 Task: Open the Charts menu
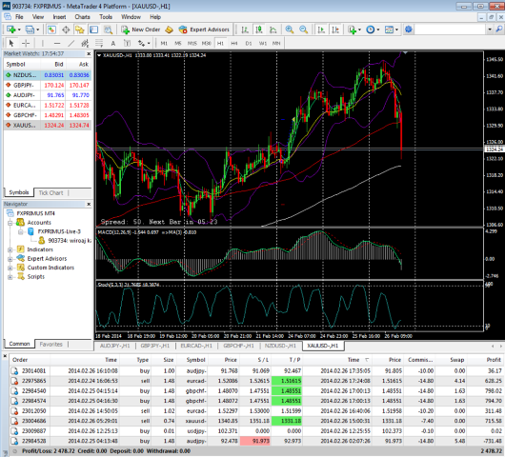(82, 17)
